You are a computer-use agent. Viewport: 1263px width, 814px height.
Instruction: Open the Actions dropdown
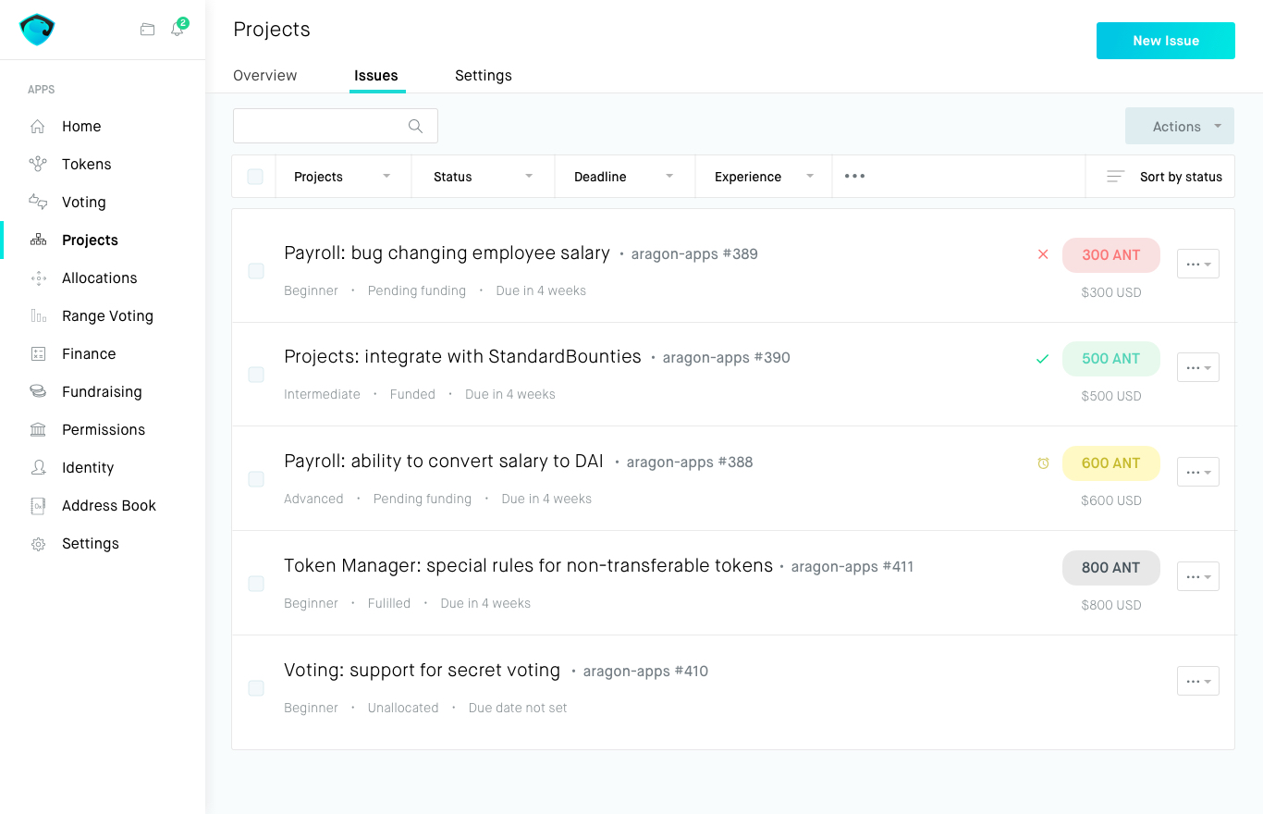tap(1180, 127)
